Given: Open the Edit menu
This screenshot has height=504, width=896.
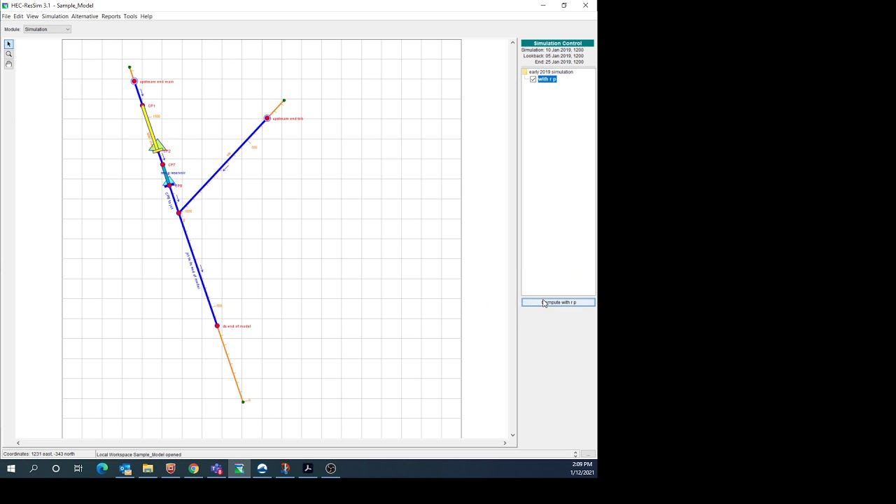Looking at the screenshot, I should pyautogui.click(x=18, y=16).
